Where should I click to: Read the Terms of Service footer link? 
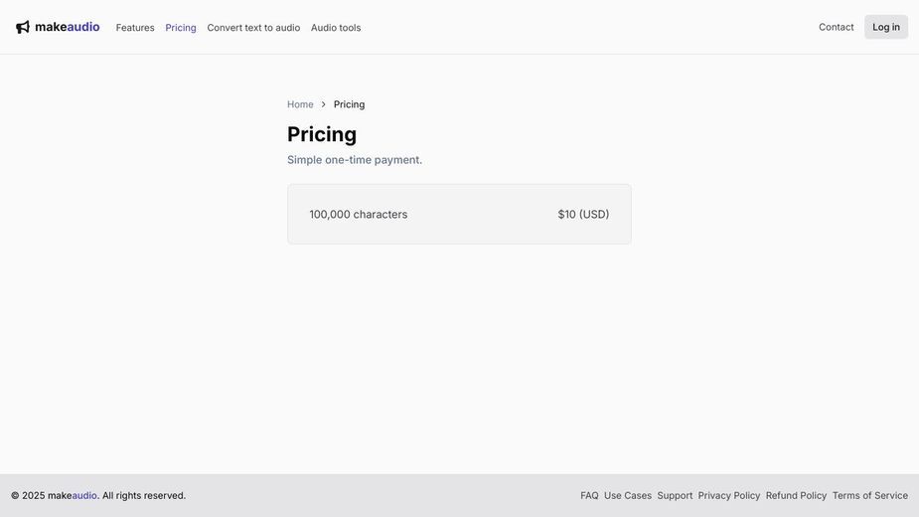869,495
